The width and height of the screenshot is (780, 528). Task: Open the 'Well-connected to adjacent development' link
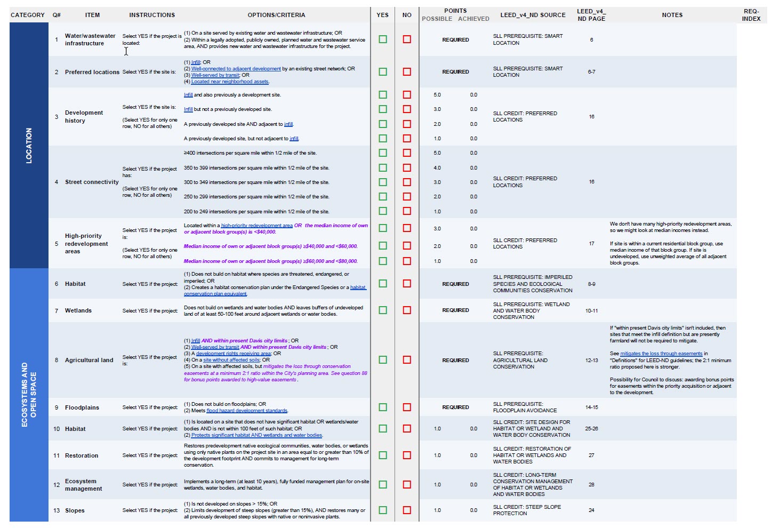(236, 69)
